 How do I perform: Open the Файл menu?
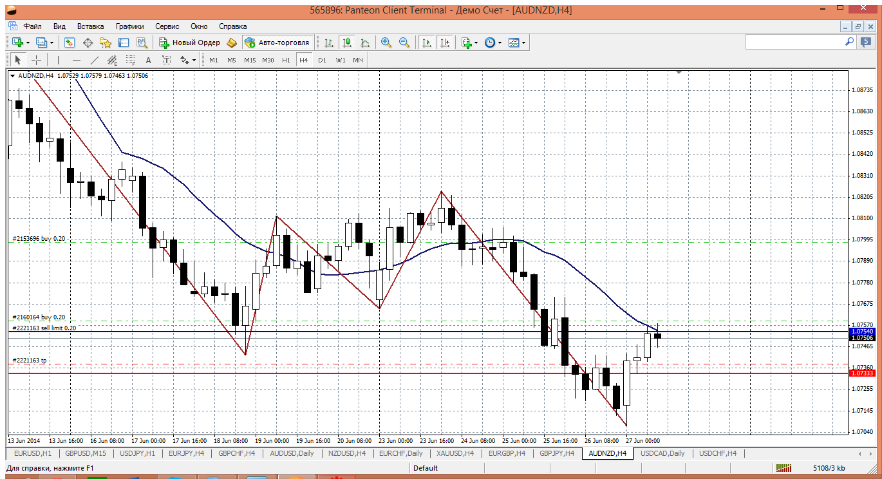33,26
